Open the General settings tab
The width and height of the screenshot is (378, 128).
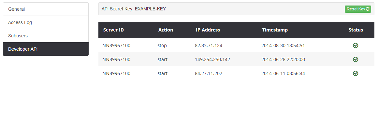(x=46, y=9)
